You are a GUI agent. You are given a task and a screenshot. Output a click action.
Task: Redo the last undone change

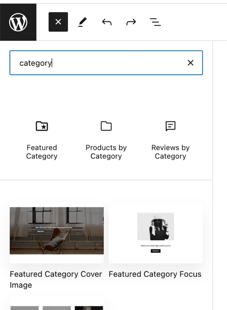(131, 22)
